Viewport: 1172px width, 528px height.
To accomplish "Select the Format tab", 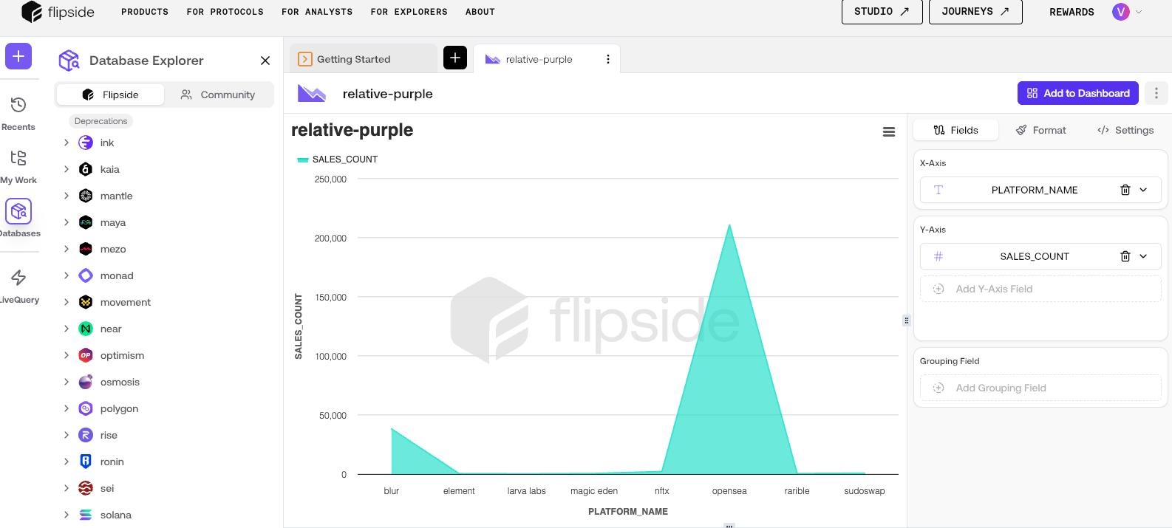I will click(1040, 130).
